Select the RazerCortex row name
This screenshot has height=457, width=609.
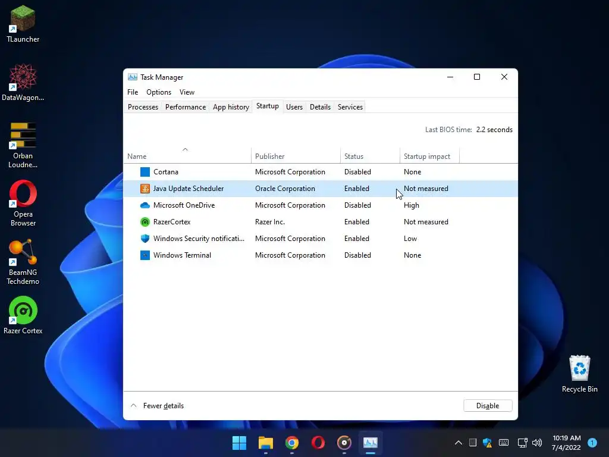tap(172, 222)
